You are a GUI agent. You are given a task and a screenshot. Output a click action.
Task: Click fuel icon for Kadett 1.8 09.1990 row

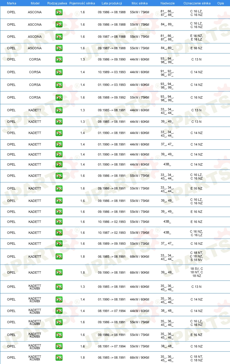(x=59, y=272)
